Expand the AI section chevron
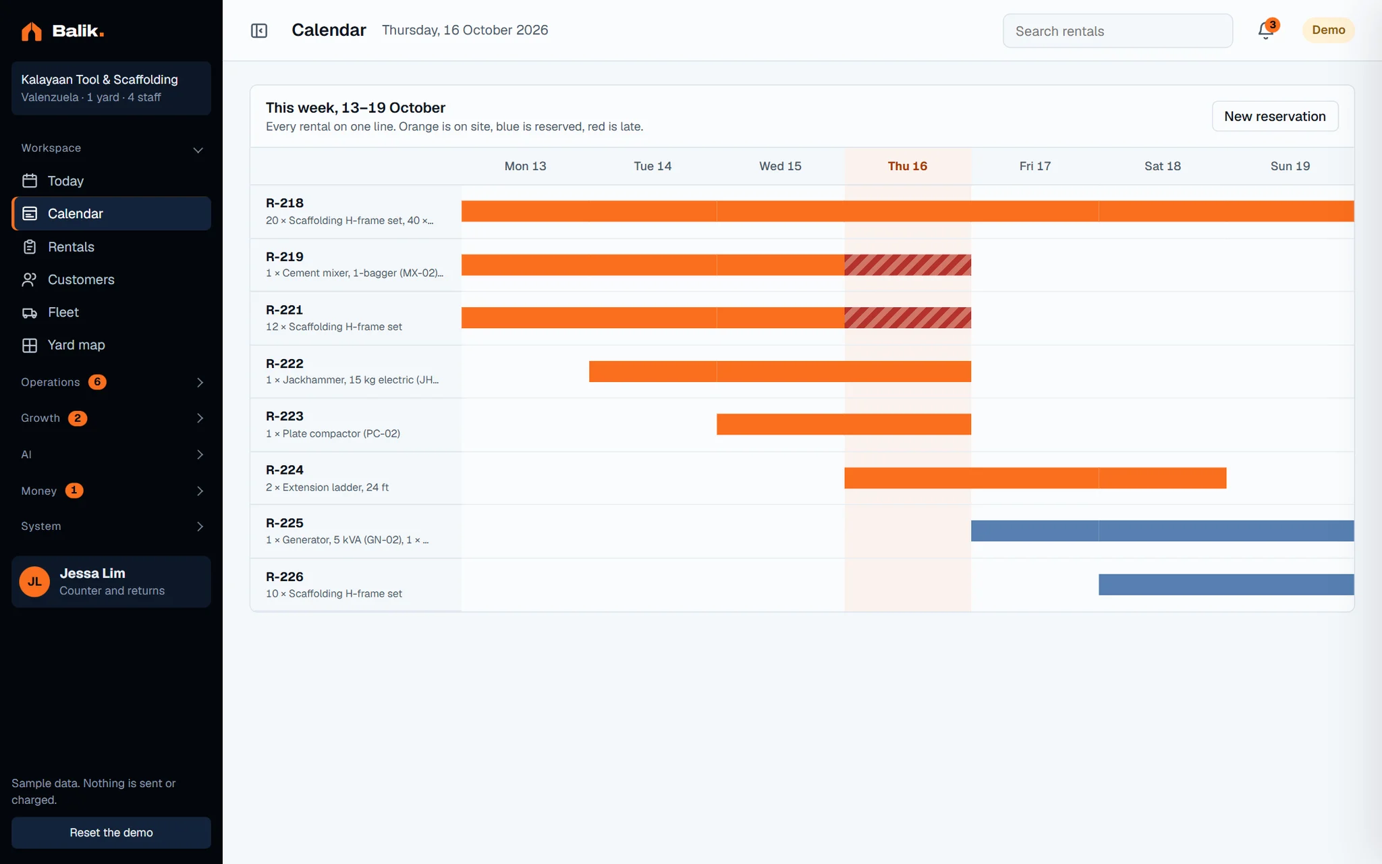This screenshot has height=864, width=1382. (200, 454)
